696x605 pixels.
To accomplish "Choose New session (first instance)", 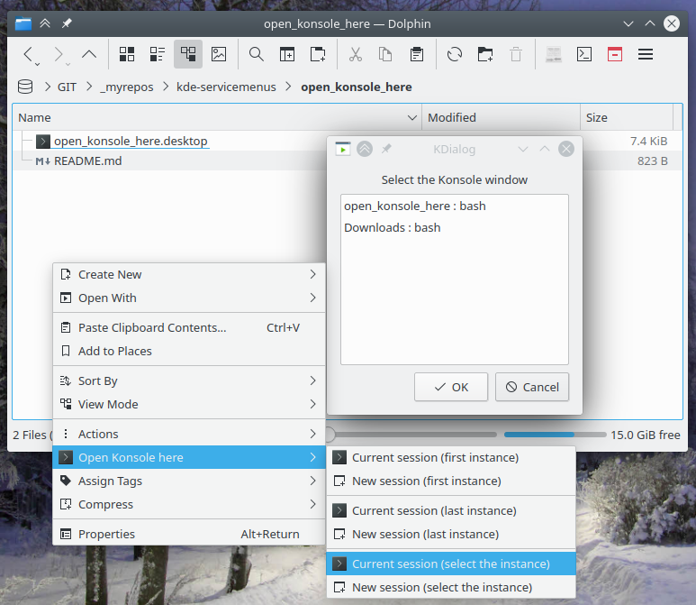I will 451,481.
